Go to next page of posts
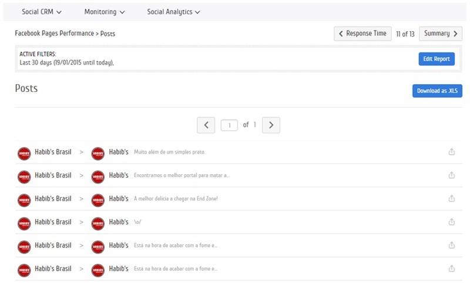Screen dimensions: 470x289 click(271, 125)
